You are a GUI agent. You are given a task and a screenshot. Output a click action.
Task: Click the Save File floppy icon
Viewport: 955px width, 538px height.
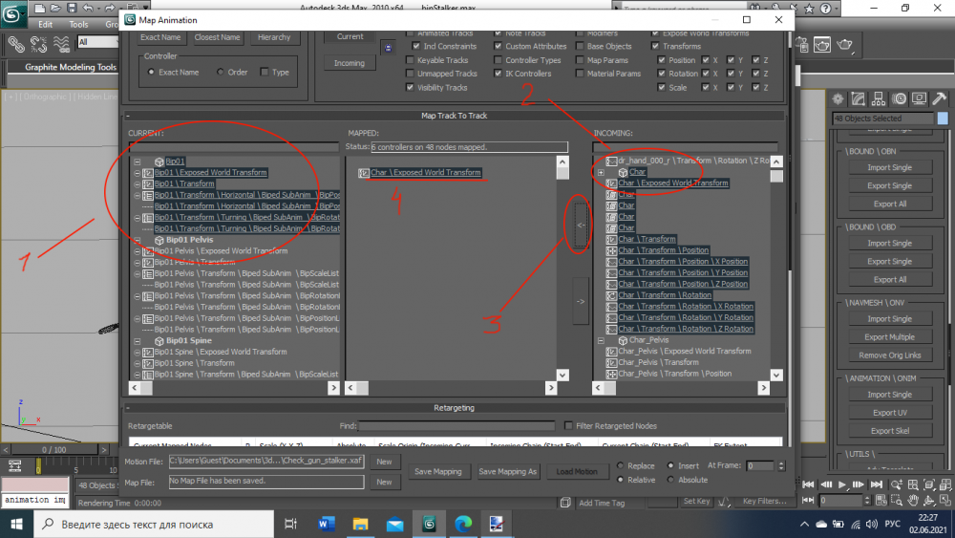tap(72, 8)
